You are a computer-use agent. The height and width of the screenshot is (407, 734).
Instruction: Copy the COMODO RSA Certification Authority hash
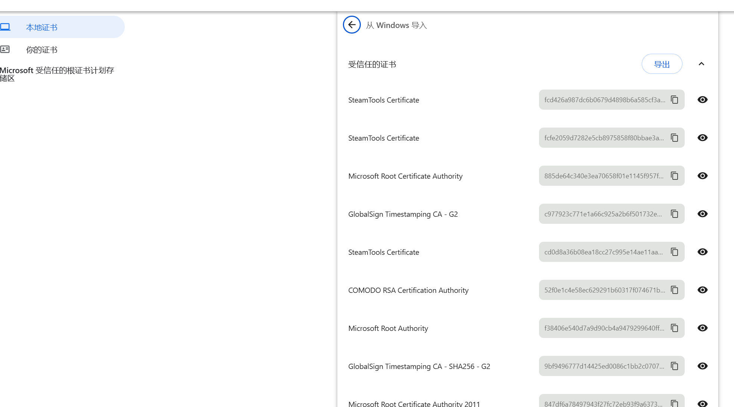point(674,290)
